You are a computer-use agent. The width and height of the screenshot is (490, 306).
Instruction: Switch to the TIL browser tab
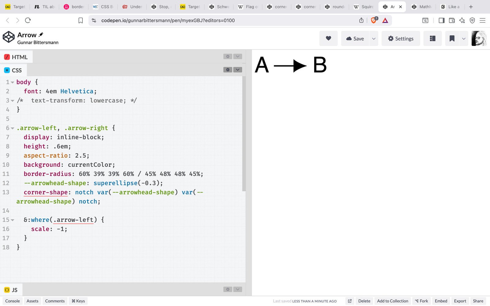coord(45,7)
